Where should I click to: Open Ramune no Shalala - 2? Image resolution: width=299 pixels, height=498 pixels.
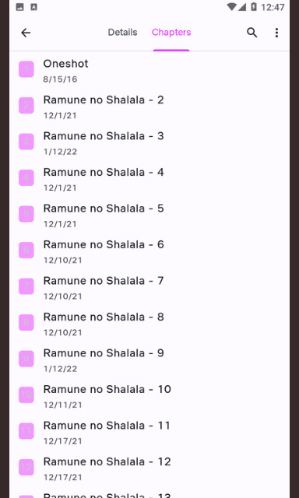pyautogui.click(x=149, y=106)
